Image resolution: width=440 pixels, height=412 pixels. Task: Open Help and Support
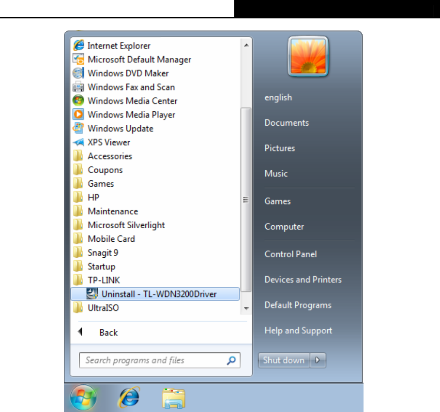[x=298, y=330]
